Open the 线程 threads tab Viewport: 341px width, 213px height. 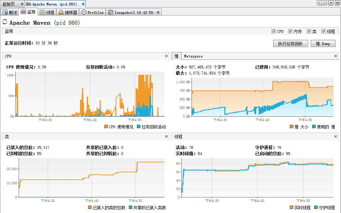tap(47, 13)
